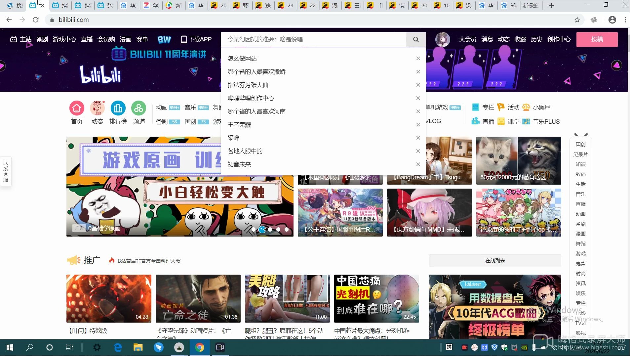The height and width of the screenshot is (356, 630).
Task: Reload the bilibili page
Action: point(36,20)
